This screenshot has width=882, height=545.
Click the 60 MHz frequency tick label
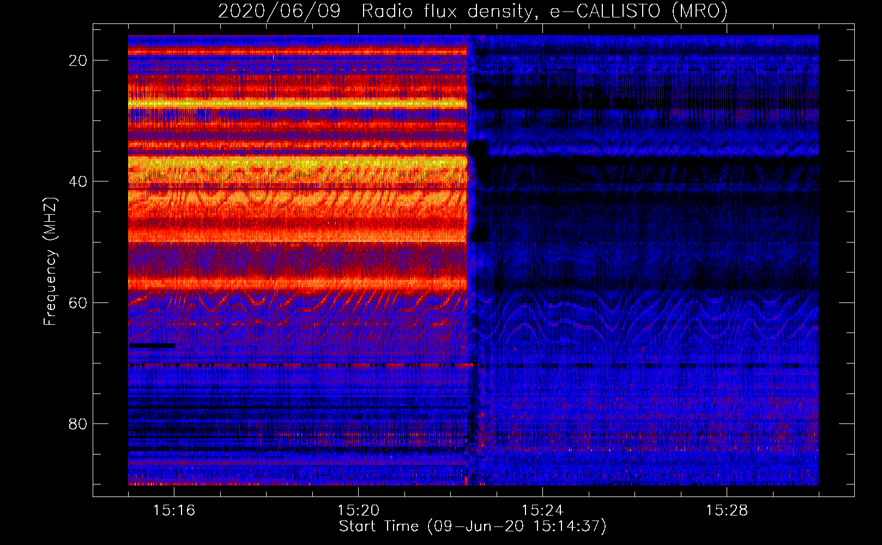click(x=78, y=302)
